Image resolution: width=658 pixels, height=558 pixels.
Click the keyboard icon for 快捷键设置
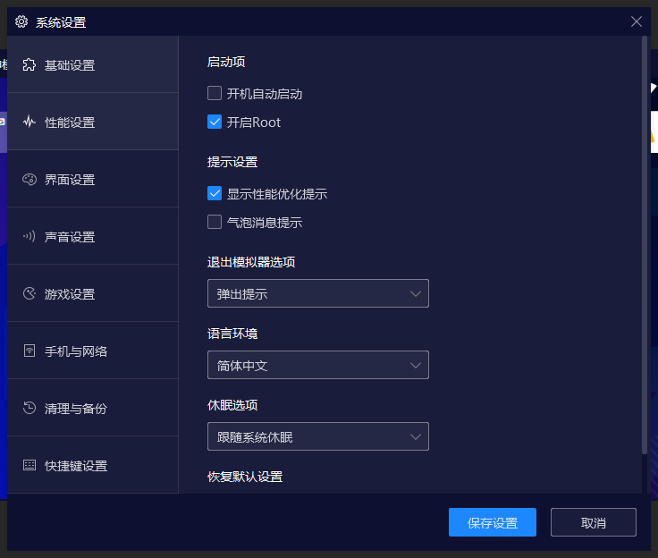[30, 465]
